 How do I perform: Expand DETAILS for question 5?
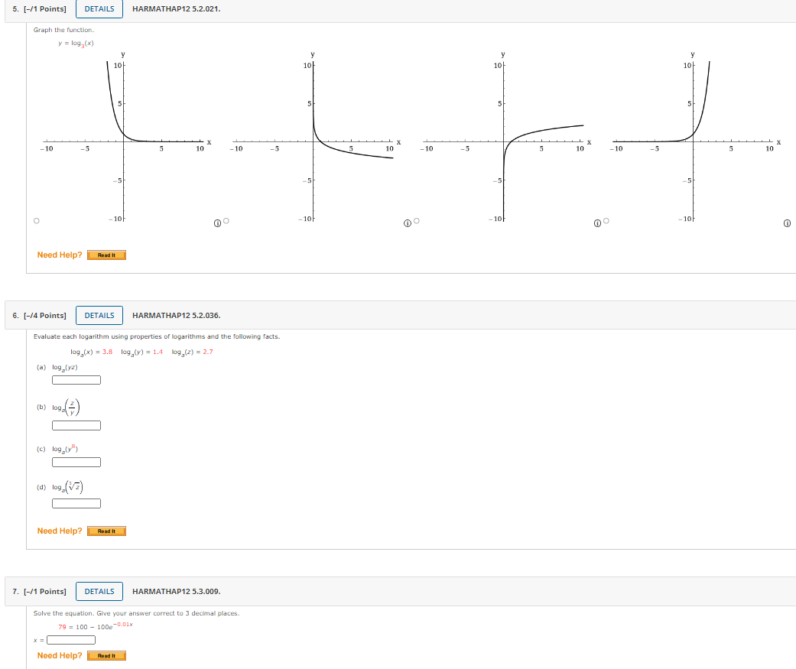(99, 9)
